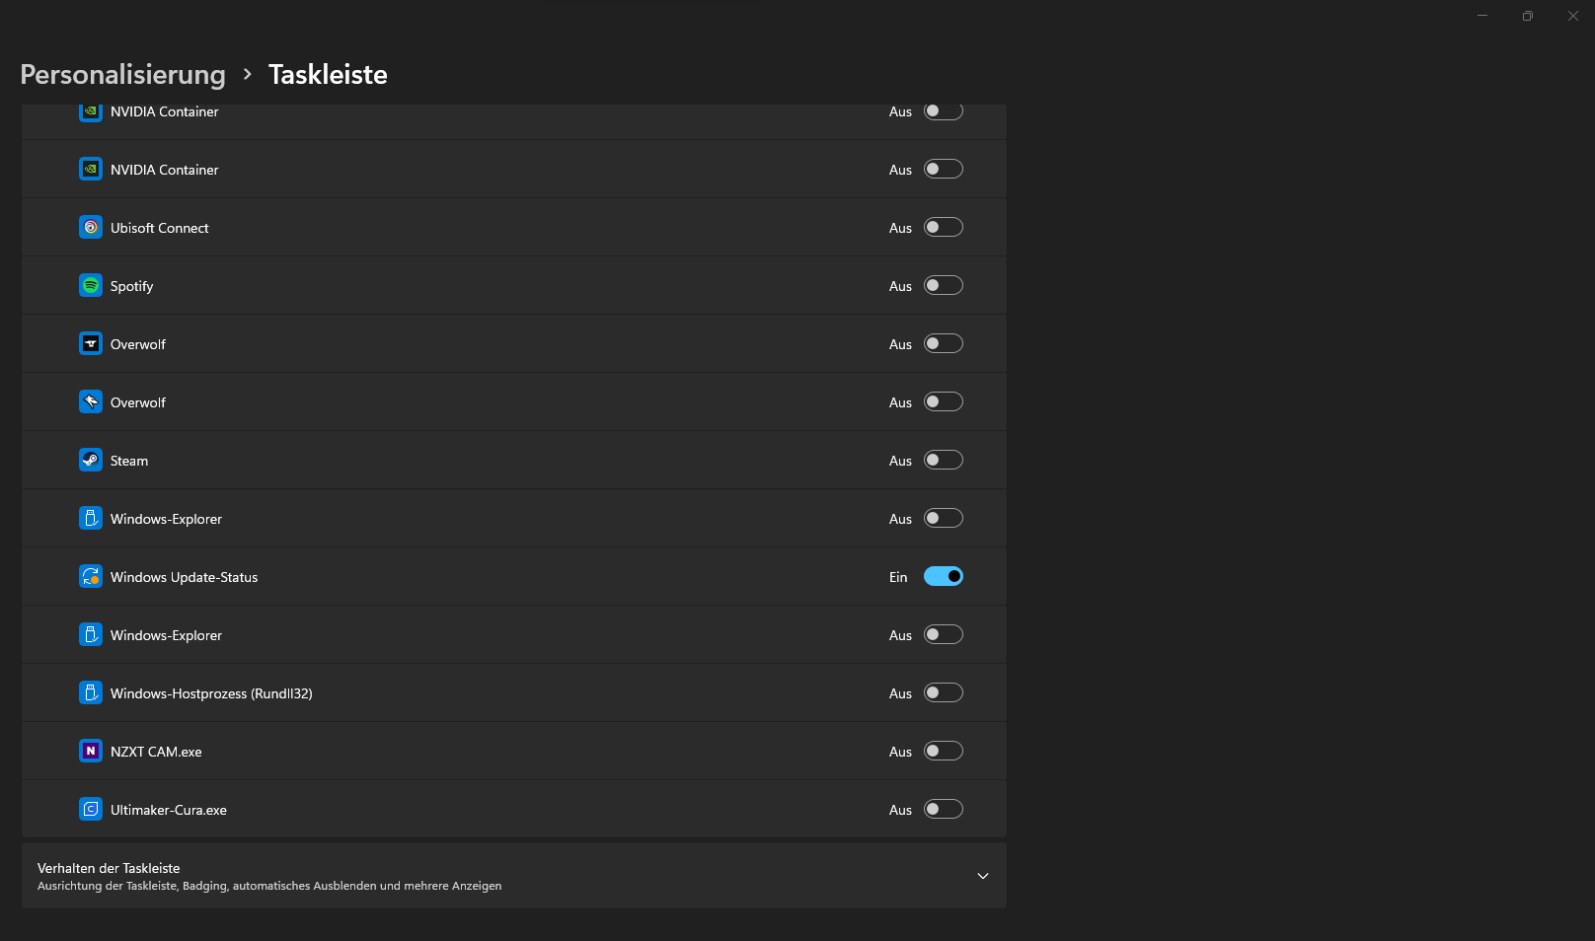Click the Verhalten der Taskleiste heading

pos(109,868)
